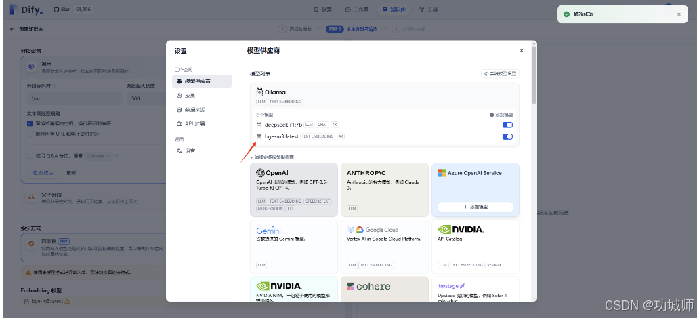Viewport: 697px width, 318px height.
Task: Click the llama icon beside bge-m3:latest
Action: [259, 136]
